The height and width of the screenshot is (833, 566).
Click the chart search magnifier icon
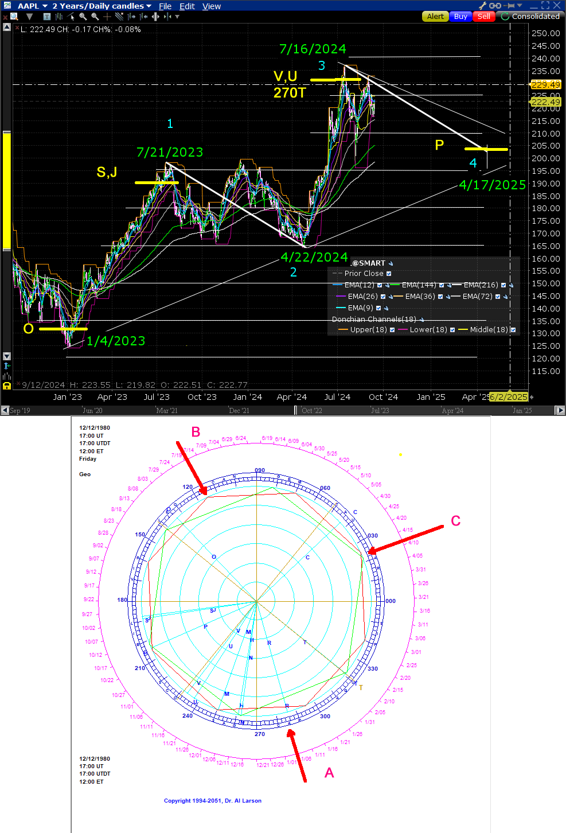(14, 17)
